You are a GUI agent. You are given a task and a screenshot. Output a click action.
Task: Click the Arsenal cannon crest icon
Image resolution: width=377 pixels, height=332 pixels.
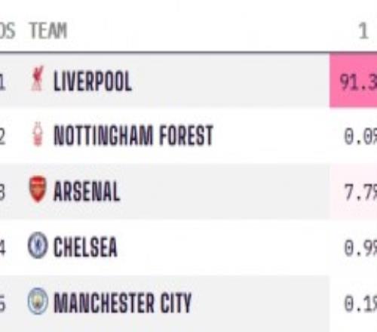point(38,189)
